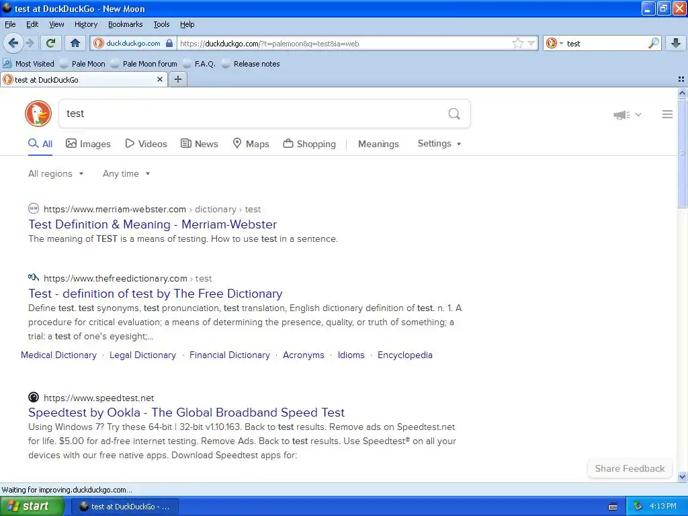Open the F.A.Q. bookmark
The width and height of the screenshot is (688, 516).
click(x=199, y=64)
